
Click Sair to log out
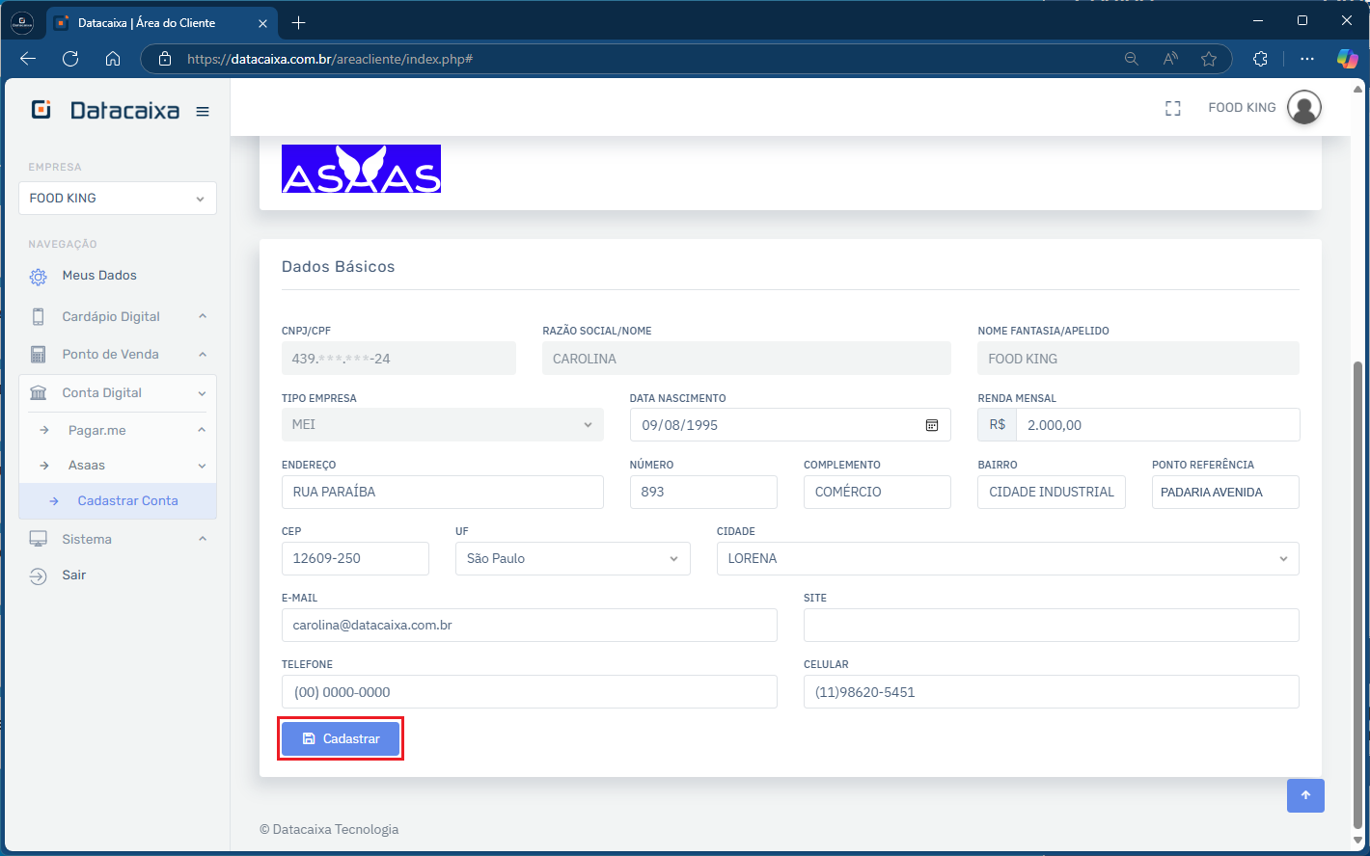click(74, 575)
